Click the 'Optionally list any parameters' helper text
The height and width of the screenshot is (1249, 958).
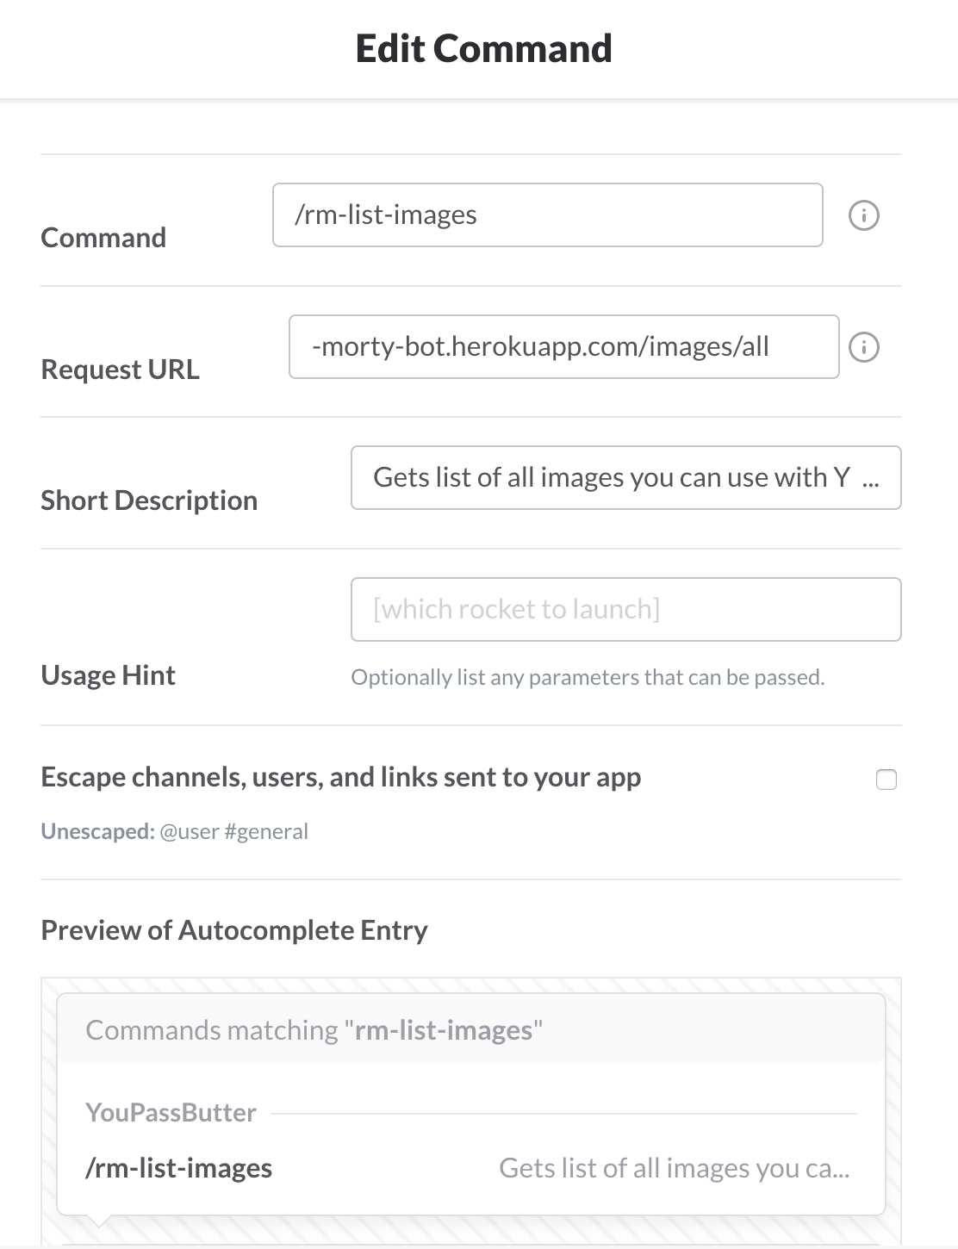pyautogui.click(x=588, y=677)
